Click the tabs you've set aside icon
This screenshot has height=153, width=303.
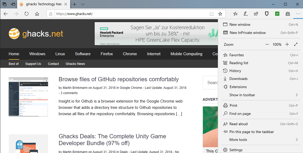click(x=4, y=4)
